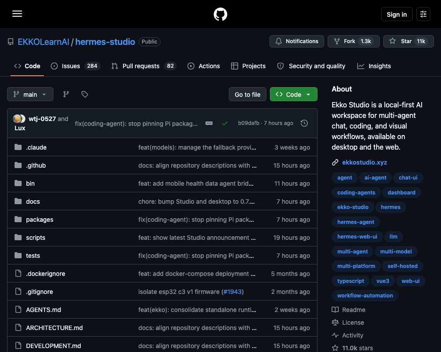
Task: Star the hermes-studio repository
Action: coord(408,41)
